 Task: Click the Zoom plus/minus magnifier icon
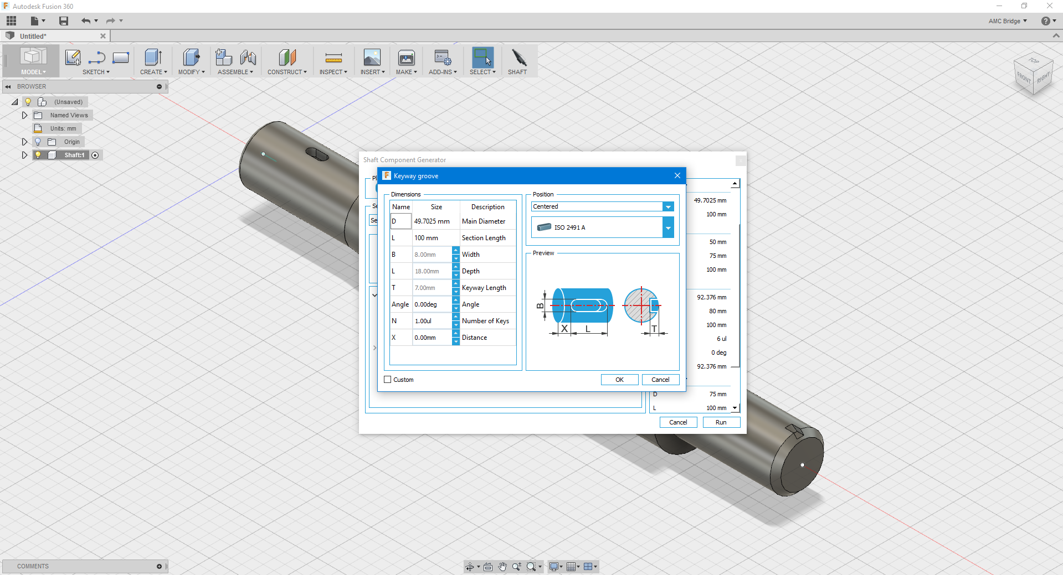click(x=517, y=567)
